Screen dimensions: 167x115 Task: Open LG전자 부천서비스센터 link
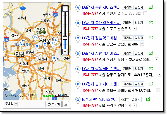pyautogui.click(x=101, y=7)
